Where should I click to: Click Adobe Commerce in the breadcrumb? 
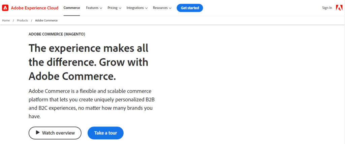pyautogui.click(x=46, y=21)
